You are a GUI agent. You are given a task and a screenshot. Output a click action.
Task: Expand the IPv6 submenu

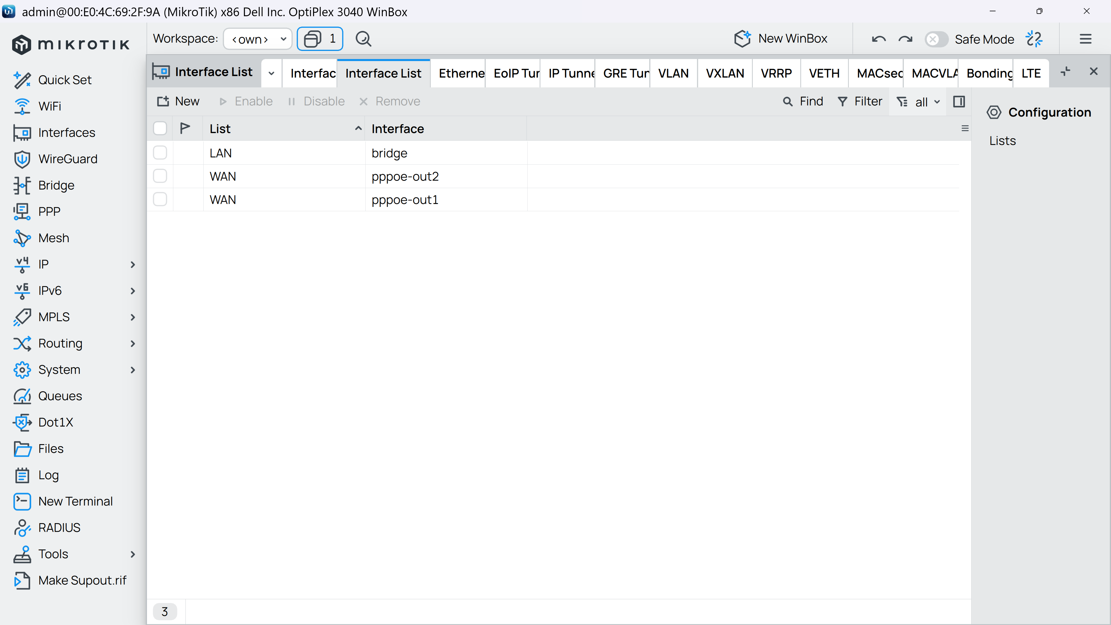[133, 291]
